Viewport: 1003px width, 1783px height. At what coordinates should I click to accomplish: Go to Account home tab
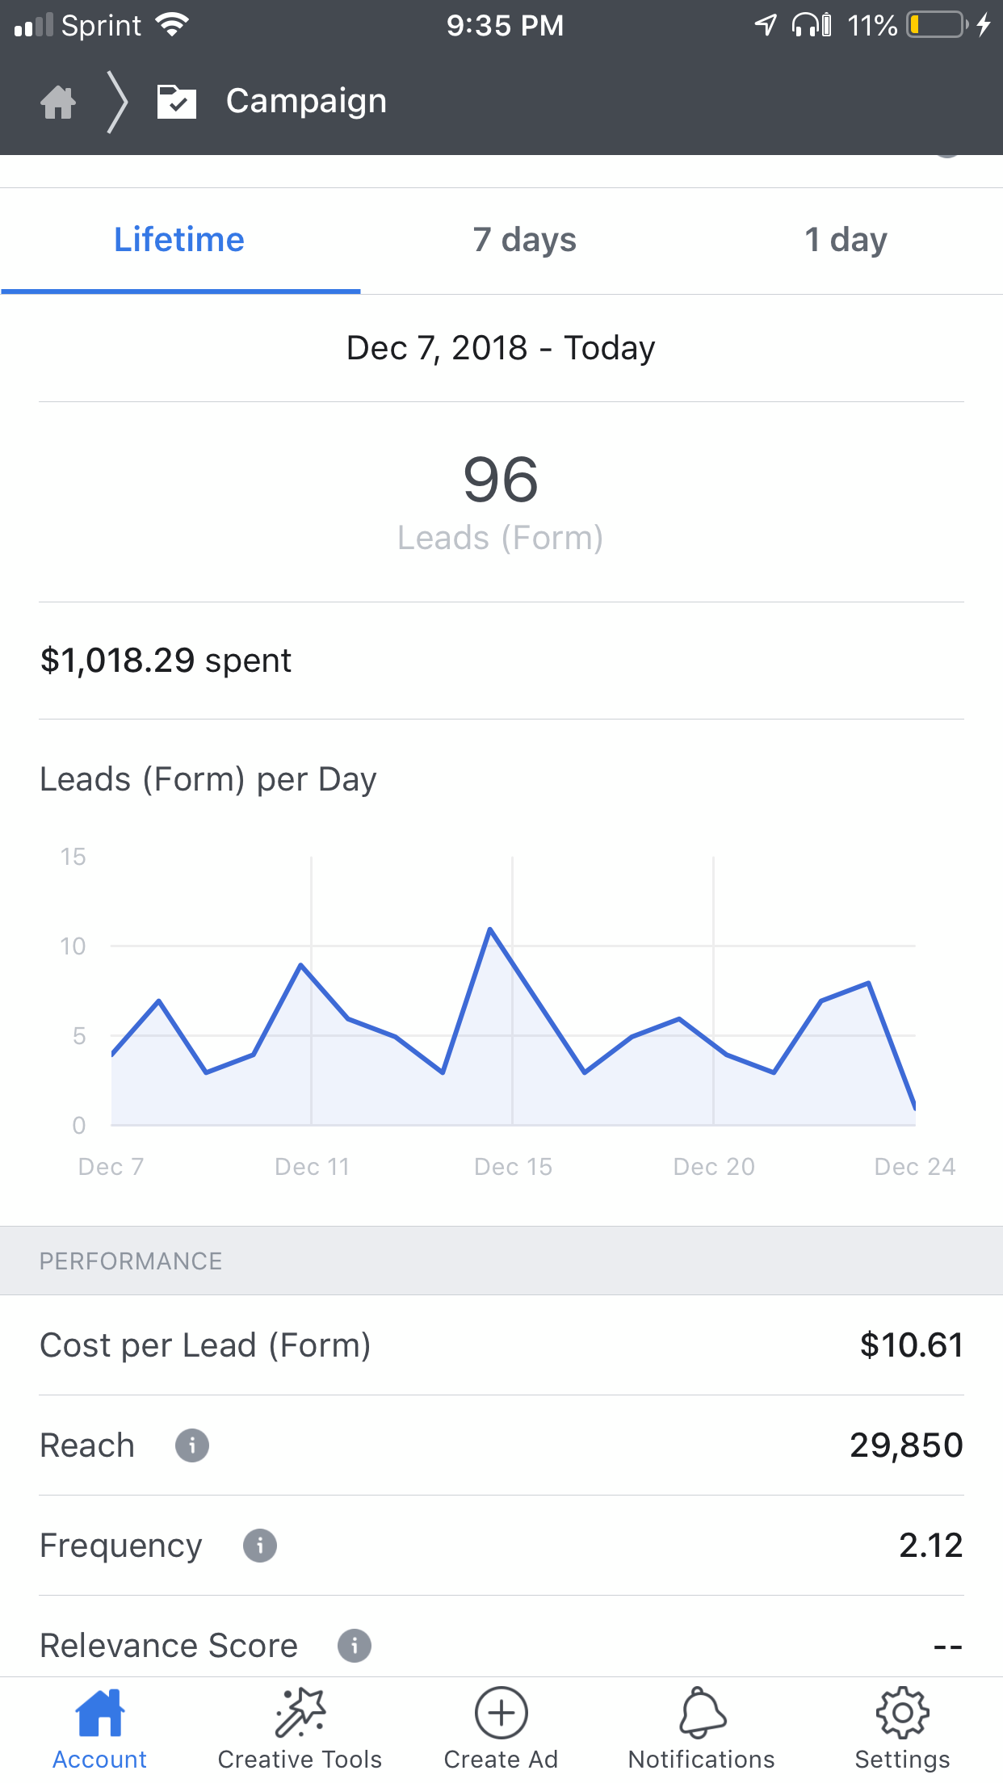99,1730
